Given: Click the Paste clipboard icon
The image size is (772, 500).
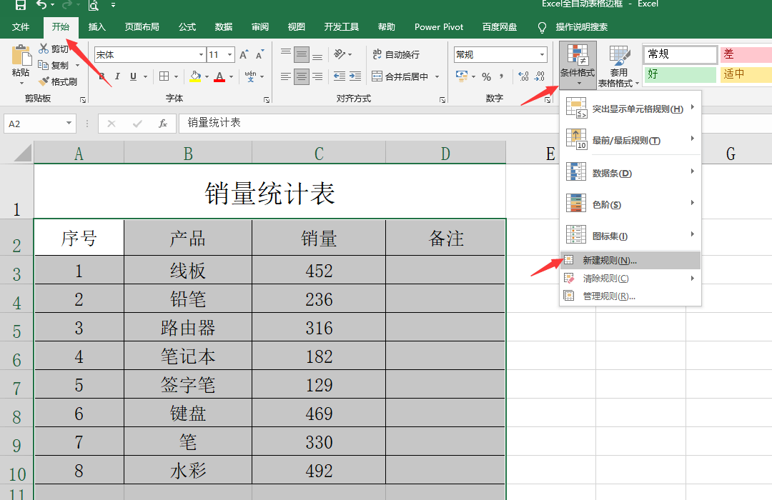Looking at the screenshot, I should point(21,56).
